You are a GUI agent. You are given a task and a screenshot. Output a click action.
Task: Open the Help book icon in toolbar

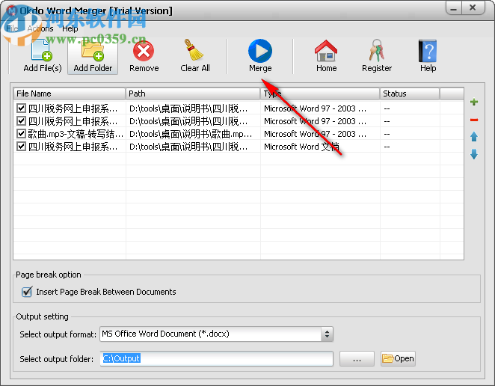pos(428,51)
